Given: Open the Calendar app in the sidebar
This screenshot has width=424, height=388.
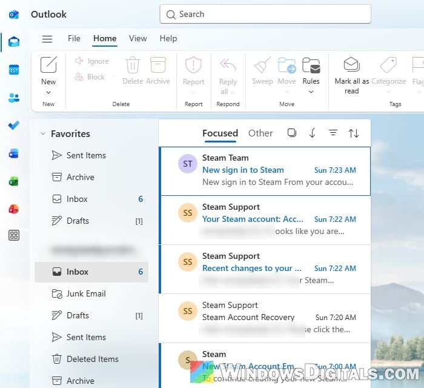Looking at the screenshot, I should [x=14, y=70].
